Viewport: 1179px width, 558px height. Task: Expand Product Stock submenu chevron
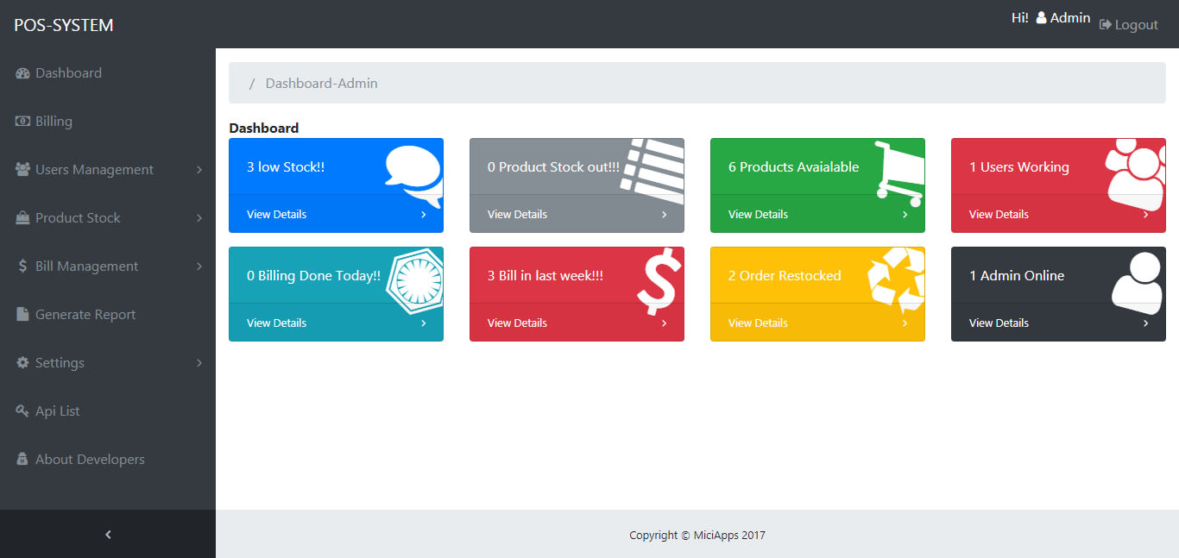pos(199,218)
